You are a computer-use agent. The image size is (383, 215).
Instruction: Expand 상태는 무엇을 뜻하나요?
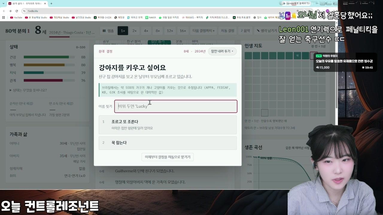click(x=28, y=90)
